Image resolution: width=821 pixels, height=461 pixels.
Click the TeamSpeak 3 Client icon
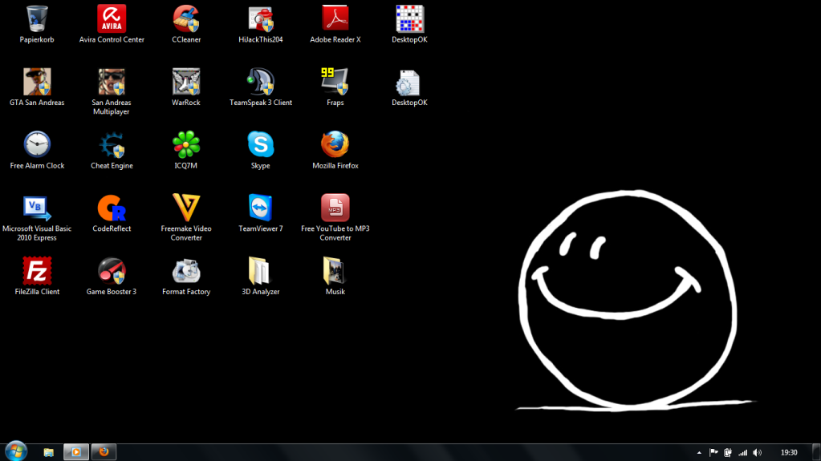pyautogui.click(x=261, y=82)
